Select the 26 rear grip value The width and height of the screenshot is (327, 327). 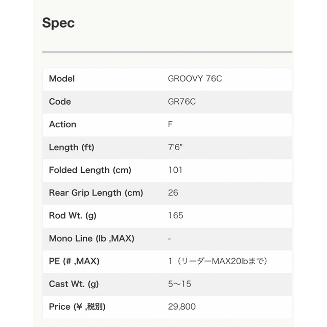click(x=173, y=193)
